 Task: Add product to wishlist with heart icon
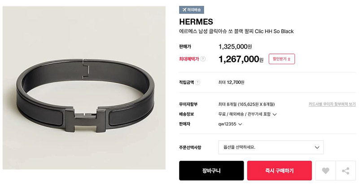click(x=325, y=171)
